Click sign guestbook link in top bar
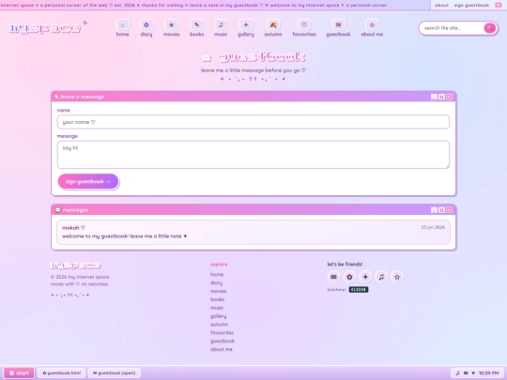The height and width of the screenshot is (380, 507). (x=471, y=6)
